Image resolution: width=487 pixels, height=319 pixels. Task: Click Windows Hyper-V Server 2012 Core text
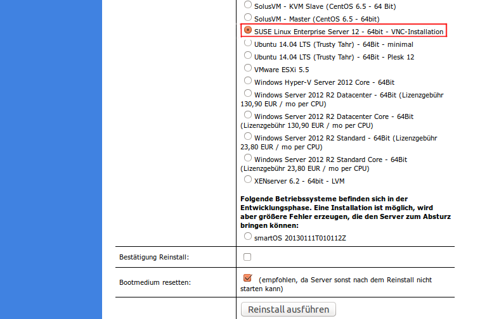[x=324, y=82]
